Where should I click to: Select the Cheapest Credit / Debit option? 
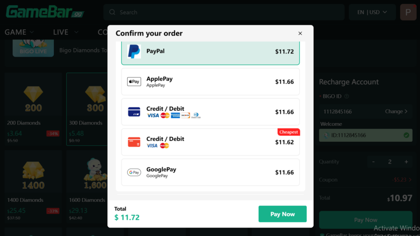[210, 142]
